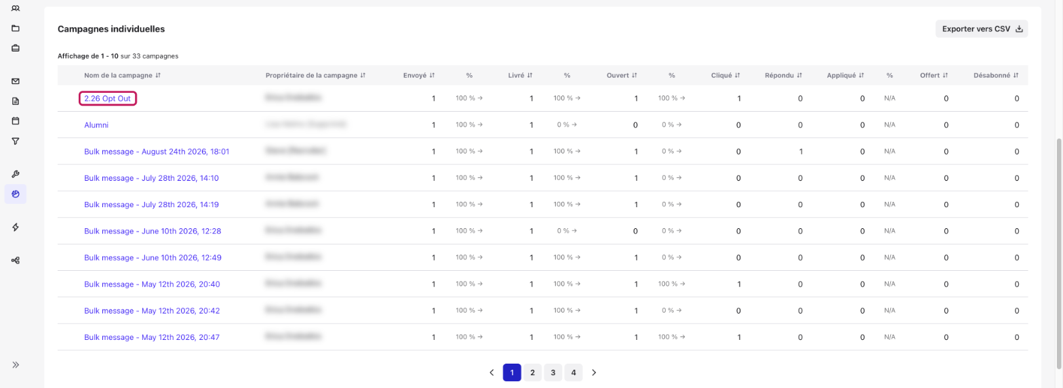Click sort icon beside Propriétaire de la campagne
1063x388 pixels.
[363, 75]
